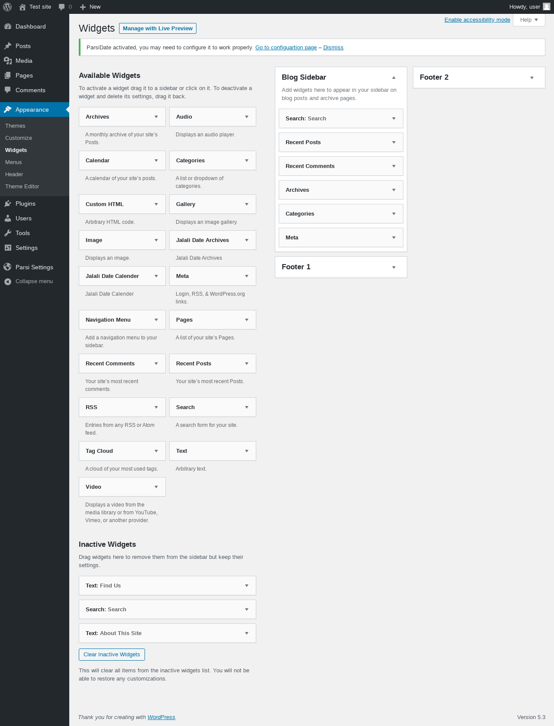Click inactive Search: Search widget title

pos(106,610)
